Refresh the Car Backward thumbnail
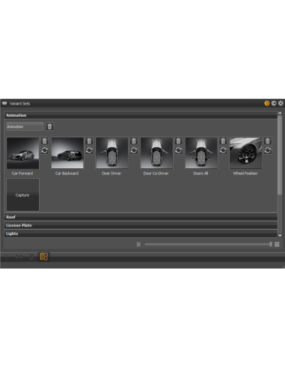 coord(89,150)
